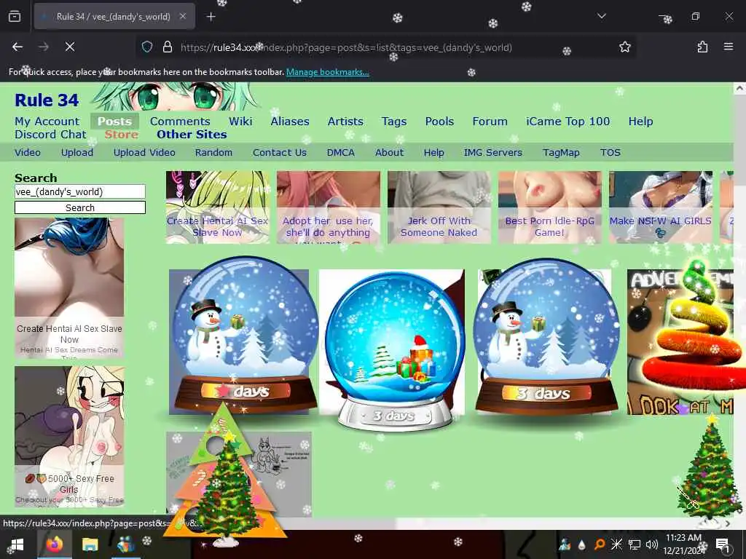Open the Windows Start menu
Screen dimensions: 746x559
tap(17, 544)
